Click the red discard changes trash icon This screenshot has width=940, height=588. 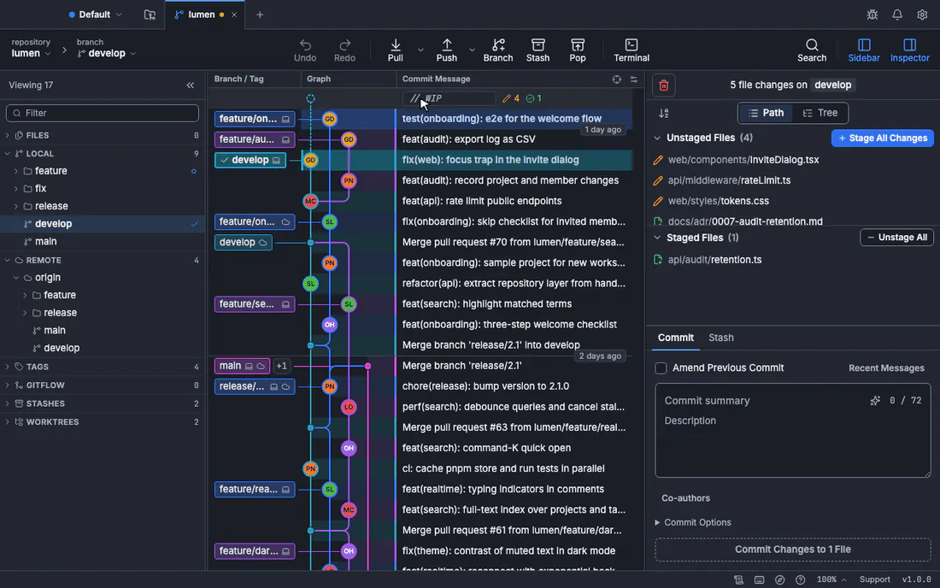click(x=664, y=85)
